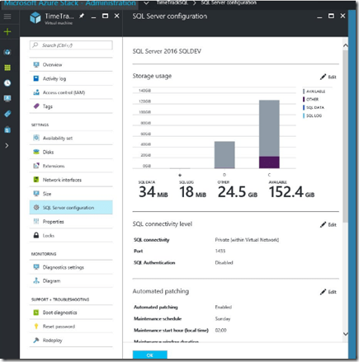This screenshot has height=362, width=359.
Task: Open Network interfaces settings
Action: pos(71,180)
